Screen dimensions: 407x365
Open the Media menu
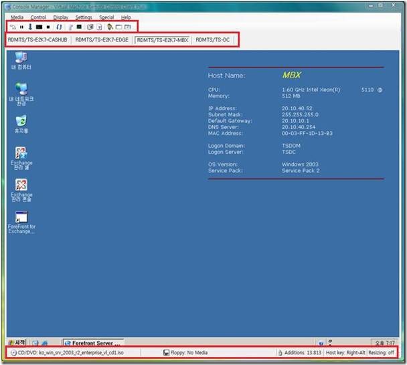click(x=17, y=17)
